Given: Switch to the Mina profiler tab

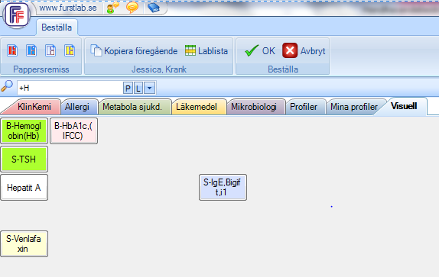Looking at the screenshot, I should click(x=354, y=107).
